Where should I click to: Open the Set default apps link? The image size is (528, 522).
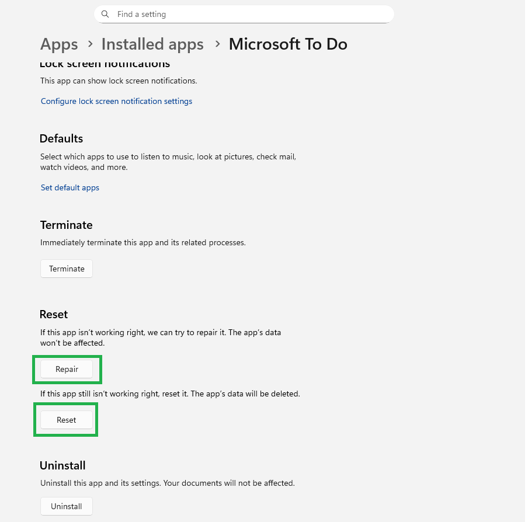point(70,187)
